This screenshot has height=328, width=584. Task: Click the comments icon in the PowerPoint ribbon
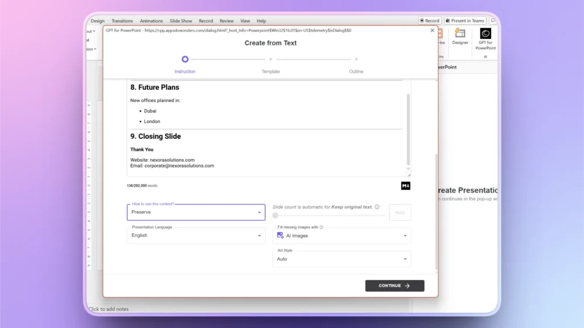coord(493,21)
